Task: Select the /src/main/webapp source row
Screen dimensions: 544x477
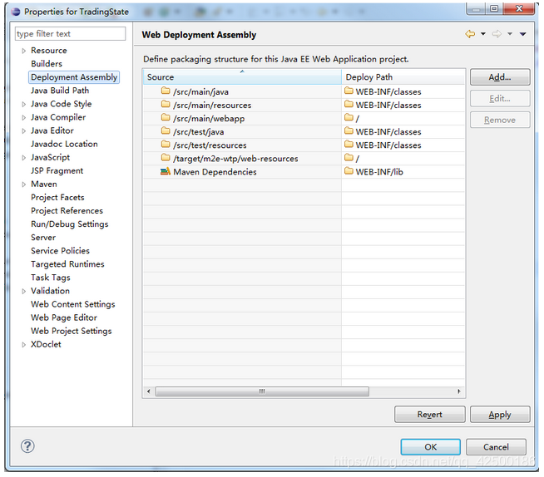Action: (x=242, y=118)
